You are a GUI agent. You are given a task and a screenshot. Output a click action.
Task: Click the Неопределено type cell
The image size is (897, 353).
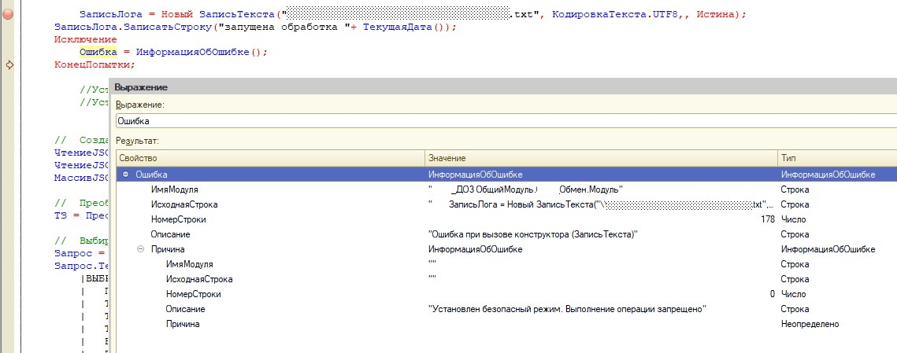[x=810, y=324]
